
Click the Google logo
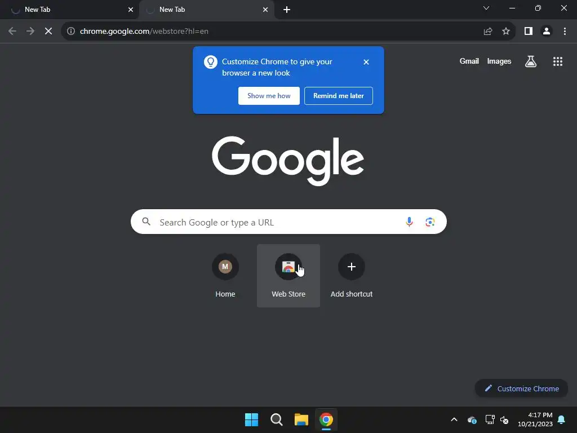pos(288,161)
